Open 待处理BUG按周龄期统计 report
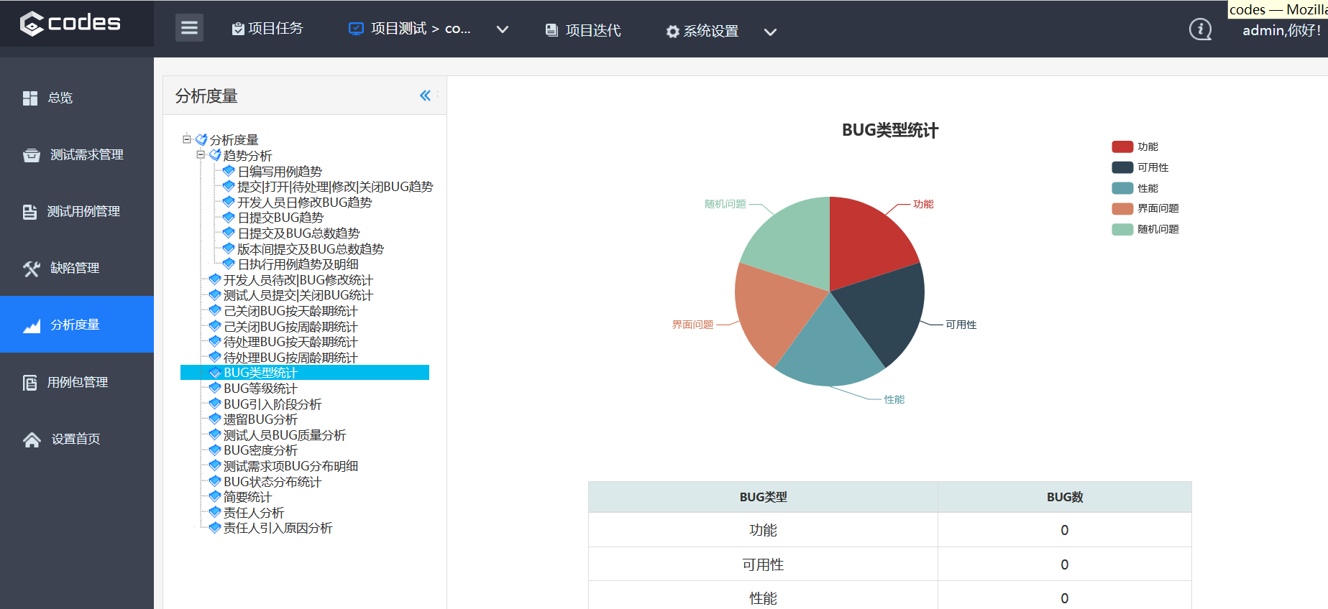The height and width of the screenshot is (609, 1328). pyautogui.click(x=290, y=358)
